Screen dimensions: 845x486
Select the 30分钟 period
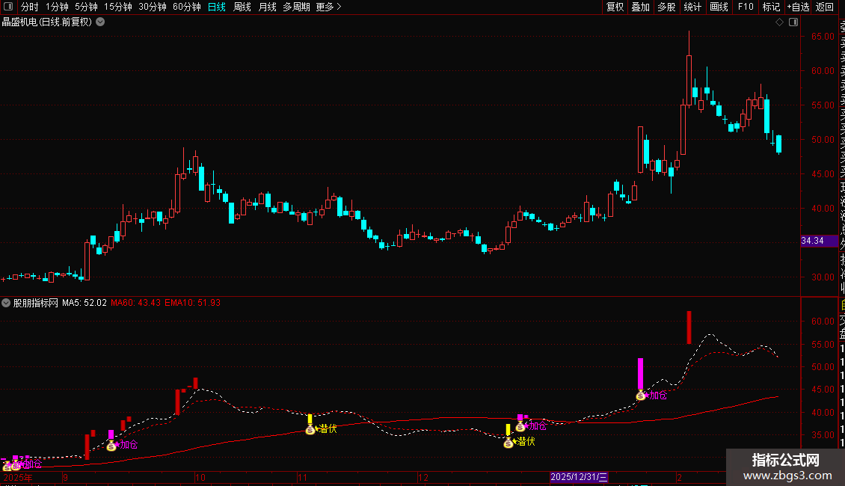pyautogui.click(x=153, y=7)
